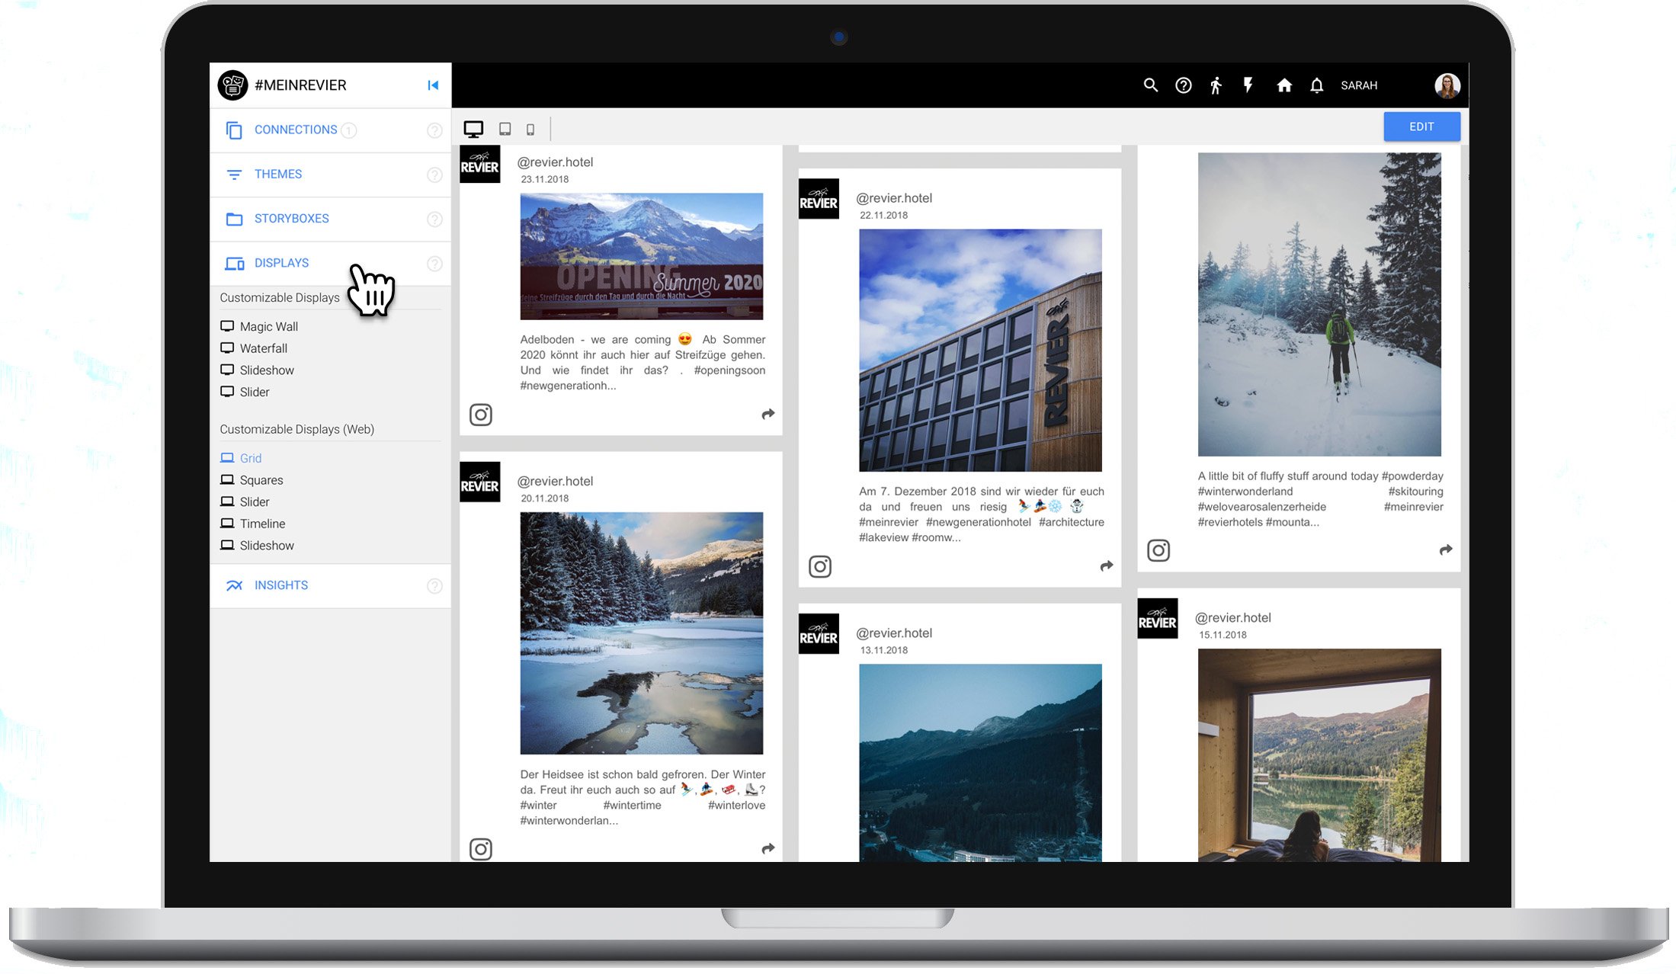Open the dark mountain valley photo
Viewport: 1676px width, 974px height.
pyautogui.click(x=980, y=763)
